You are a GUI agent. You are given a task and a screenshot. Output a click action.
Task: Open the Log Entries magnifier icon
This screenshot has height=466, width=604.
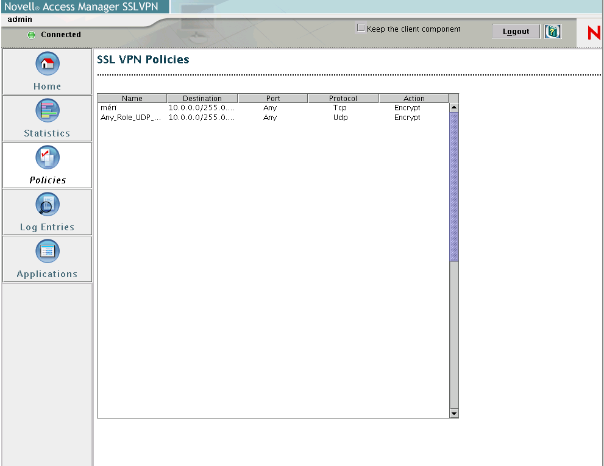[x=48, y=204]
